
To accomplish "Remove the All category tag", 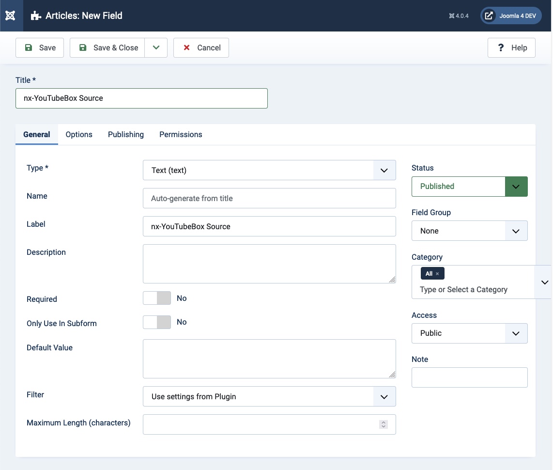I will point(437,274).
